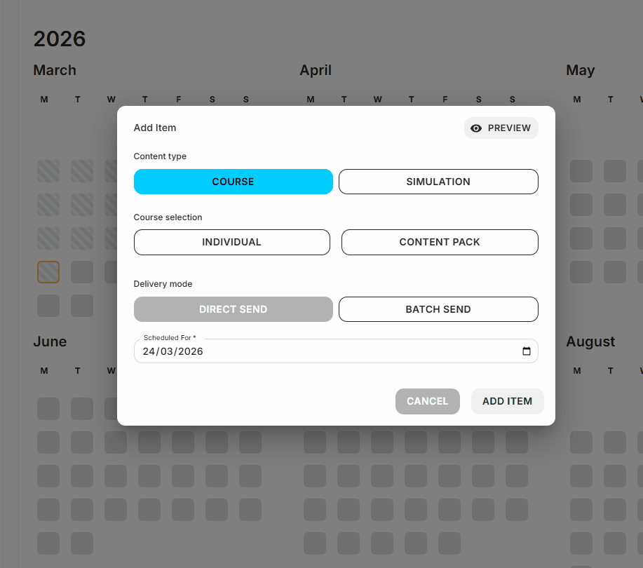Set delivery mode to Direct Send
Viewport: 643px width, 568px height.
click(x=233, y=309)
